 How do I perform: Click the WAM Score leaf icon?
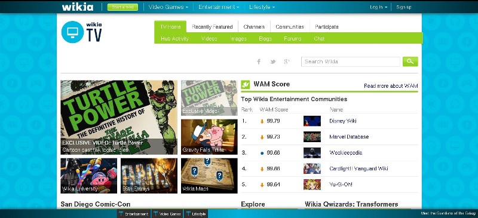click(246, 84)
